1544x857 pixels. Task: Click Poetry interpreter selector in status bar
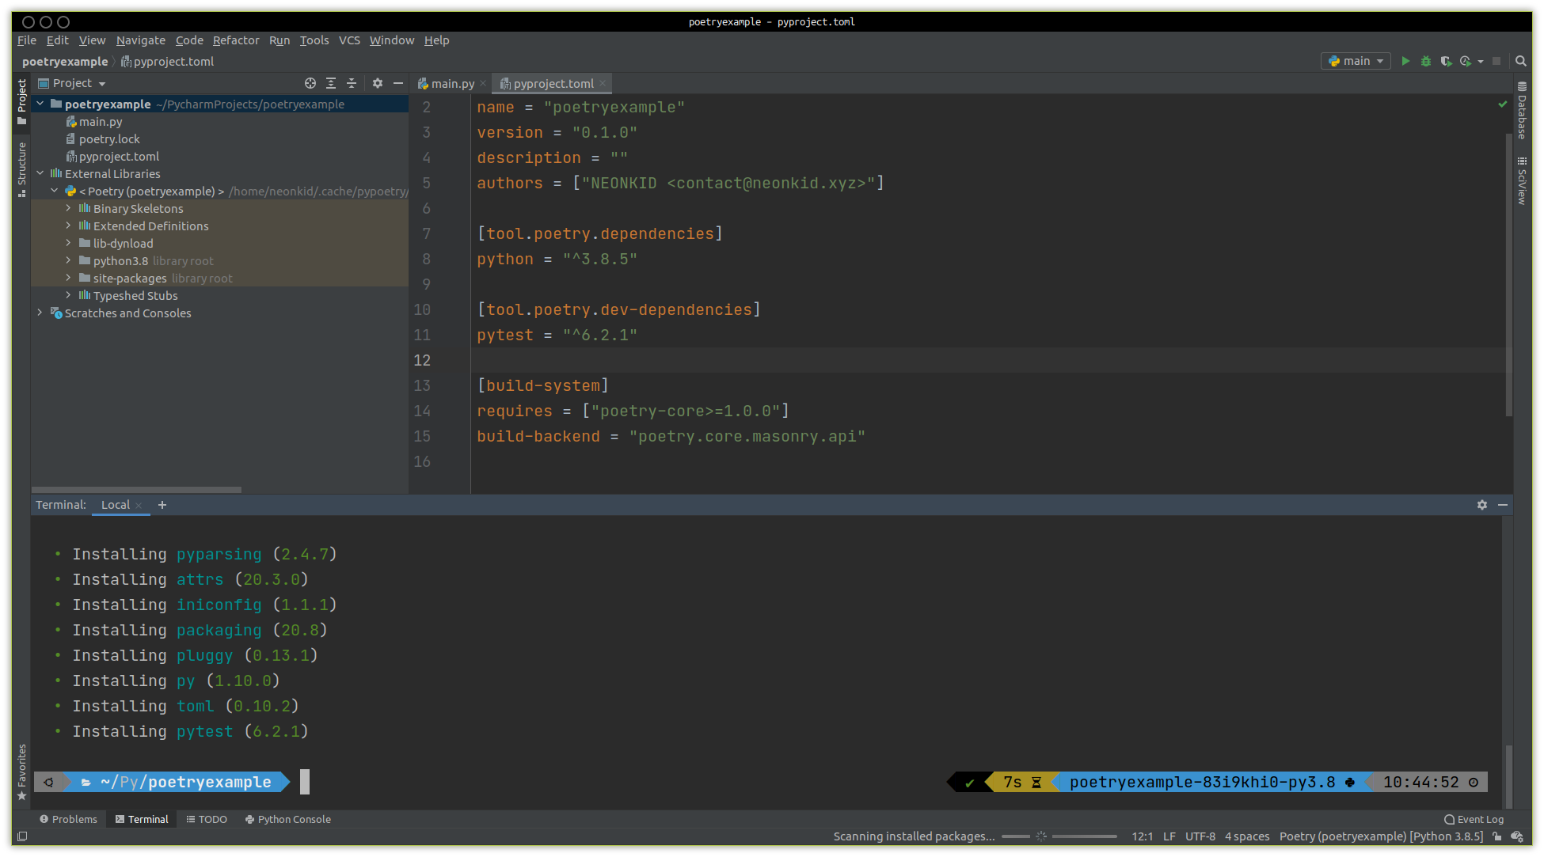pos(1381,836)
